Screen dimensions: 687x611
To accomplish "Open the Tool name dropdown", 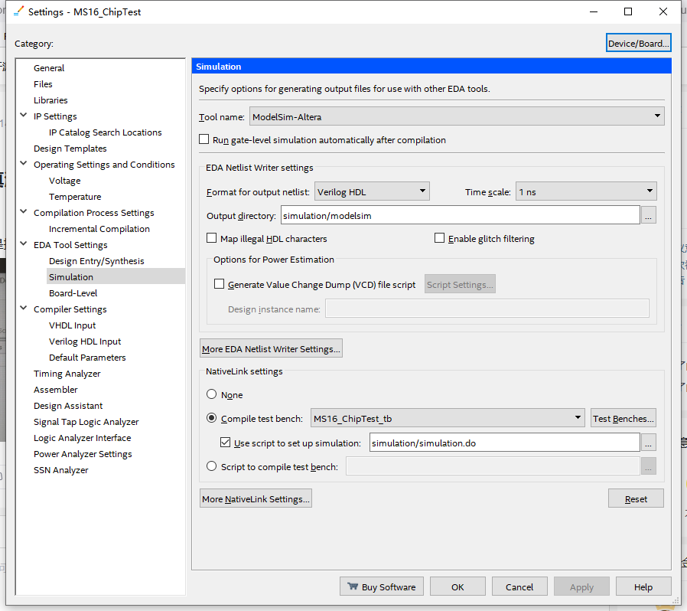I will (456, 117).
